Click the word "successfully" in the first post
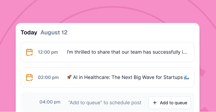 [x=166, y=52]
